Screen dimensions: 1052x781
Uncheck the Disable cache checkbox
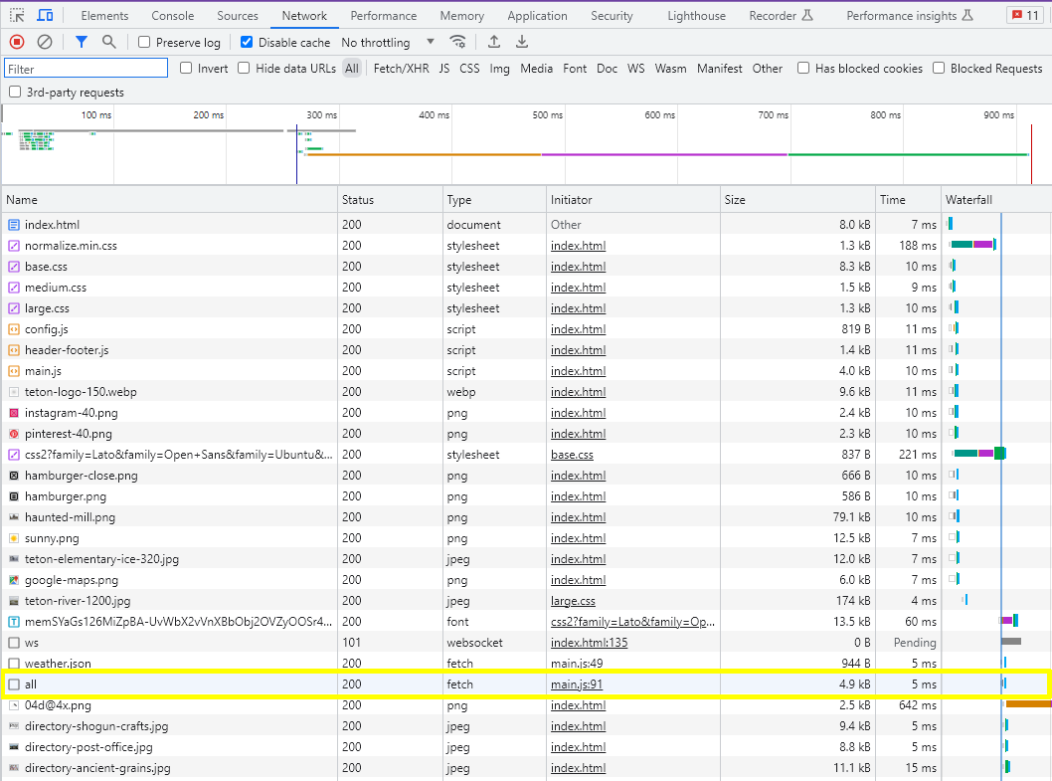coord(248,43)
